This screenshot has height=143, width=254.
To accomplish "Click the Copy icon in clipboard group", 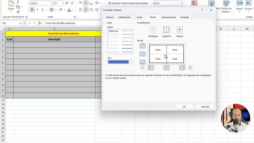I will [x=18, y=7].
